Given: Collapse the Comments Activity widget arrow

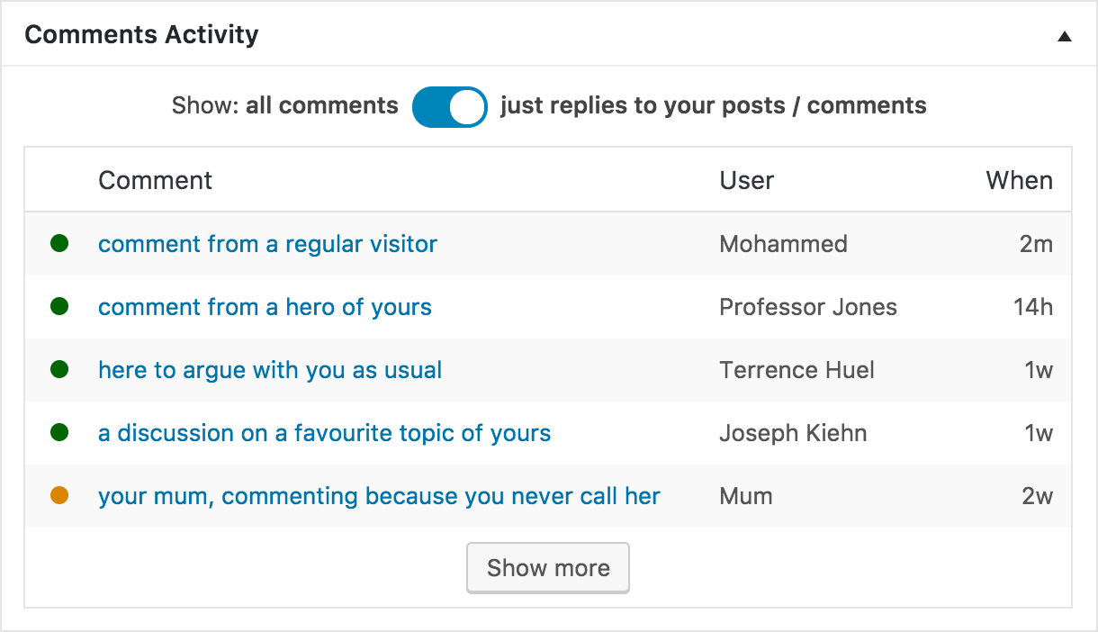Looking at the screenshot, I should tap(1064, 37).
